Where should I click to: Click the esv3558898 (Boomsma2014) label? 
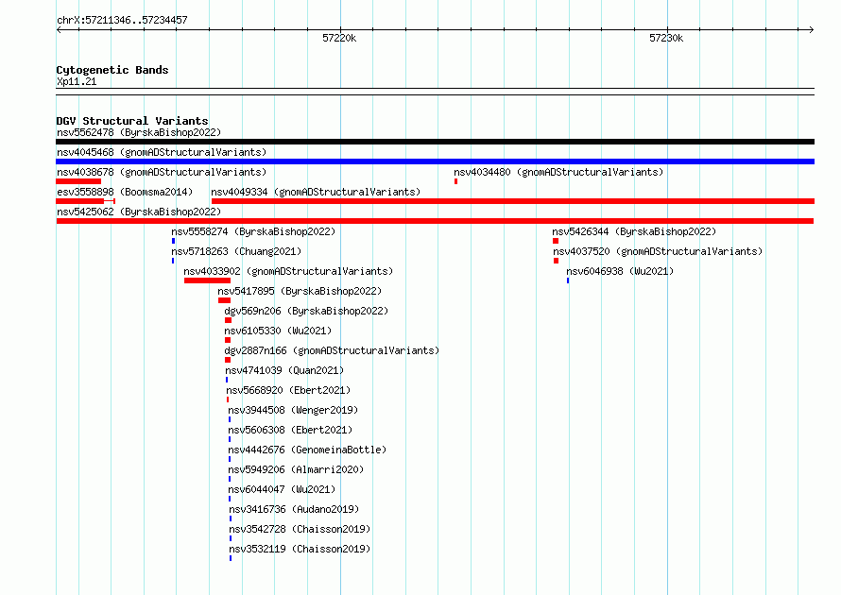click(125, 192)
